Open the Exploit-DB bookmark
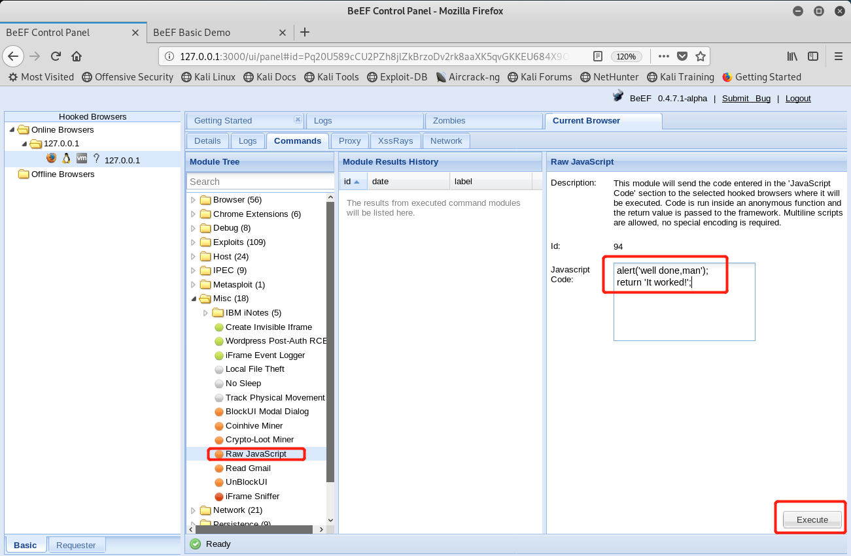The width and height of the screenshot is (851, 556). click(x=397, y=77)
